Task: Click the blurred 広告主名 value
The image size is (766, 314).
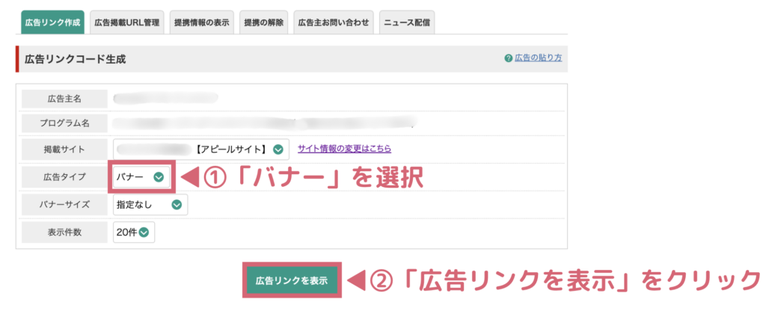Action: (165, 98)
